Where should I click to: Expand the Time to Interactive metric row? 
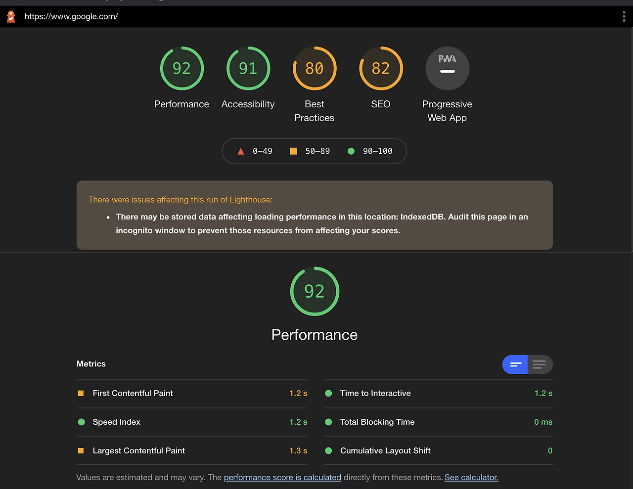click(438, 394)
